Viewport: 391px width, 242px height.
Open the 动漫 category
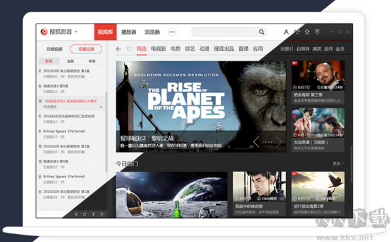coord(205,49)
